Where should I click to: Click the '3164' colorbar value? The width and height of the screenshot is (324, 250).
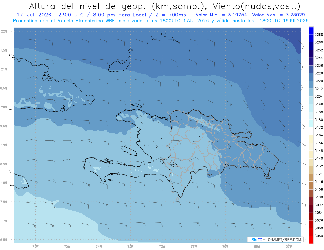tap(319, 135)
